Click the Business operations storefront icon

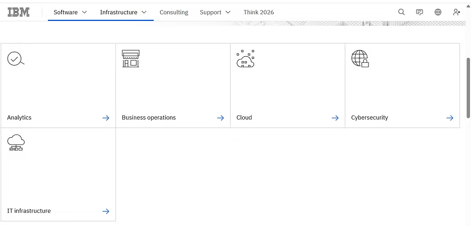click(x=131, y=58)
